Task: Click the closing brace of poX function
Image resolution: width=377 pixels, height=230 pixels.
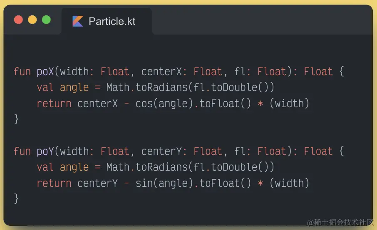Action: 16,119
